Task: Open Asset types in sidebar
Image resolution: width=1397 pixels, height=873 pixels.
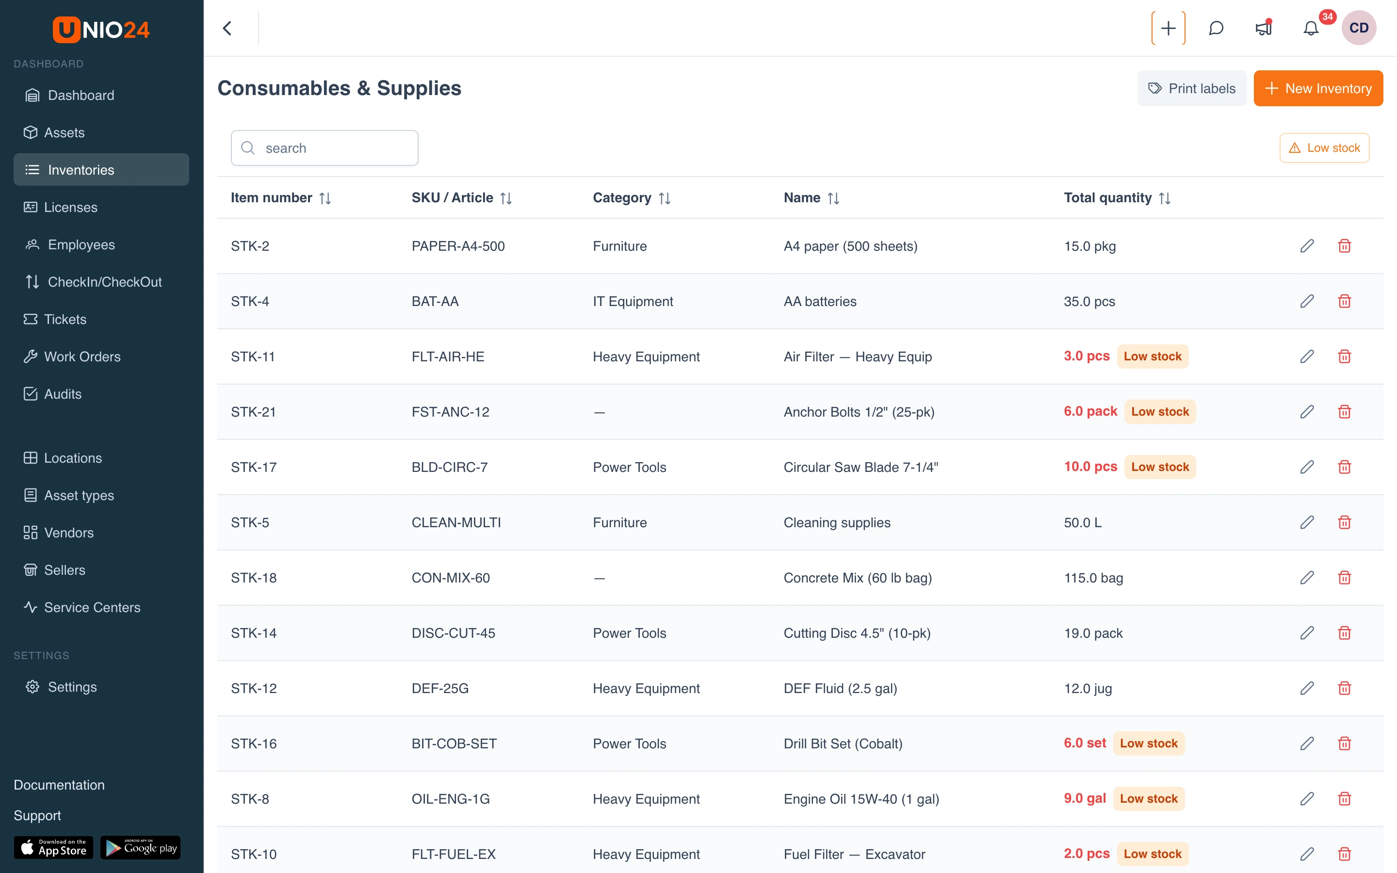Action: tap(101, 495)
